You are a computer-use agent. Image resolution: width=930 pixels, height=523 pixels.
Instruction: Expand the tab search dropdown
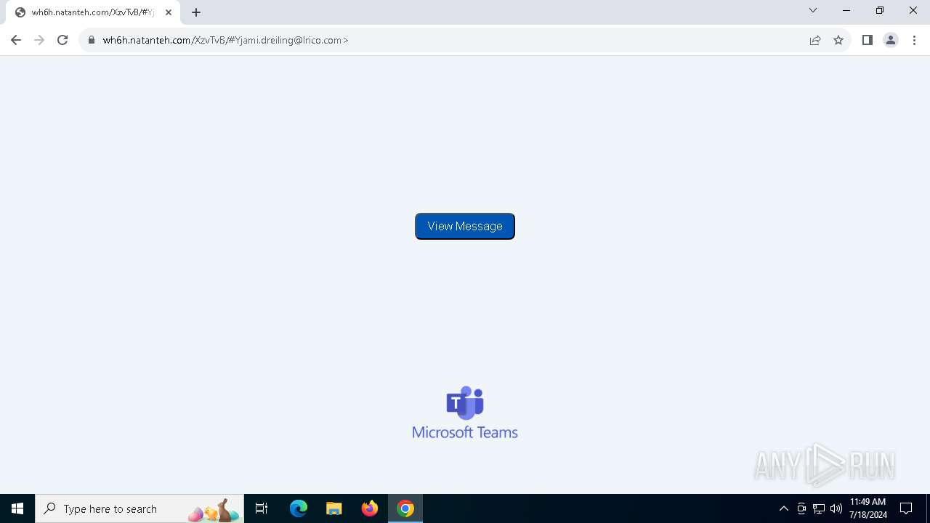[x=813, y=11]
